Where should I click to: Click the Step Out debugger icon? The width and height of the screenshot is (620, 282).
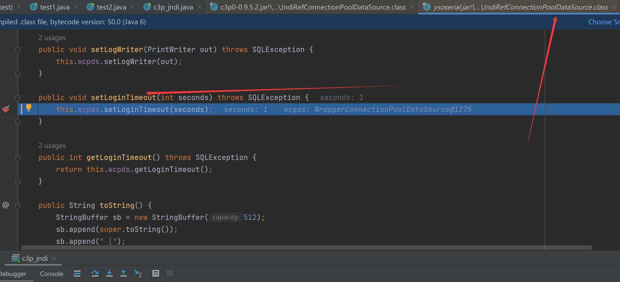tap(124, 273)
